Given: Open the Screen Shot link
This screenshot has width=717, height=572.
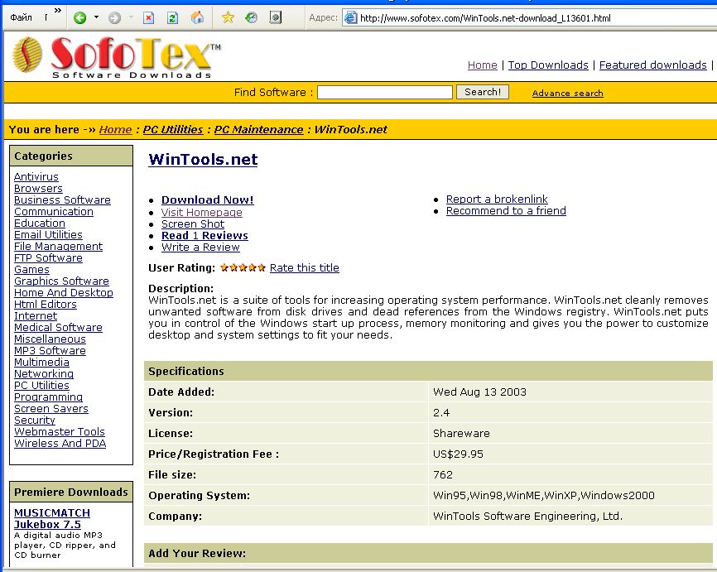Looking at the screenshot, I should 193,224.
